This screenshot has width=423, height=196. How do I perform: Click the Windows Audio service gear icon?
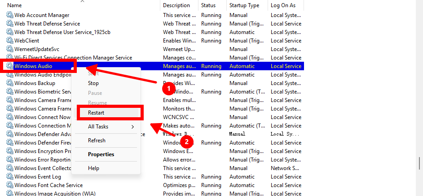tap(9, 66)
